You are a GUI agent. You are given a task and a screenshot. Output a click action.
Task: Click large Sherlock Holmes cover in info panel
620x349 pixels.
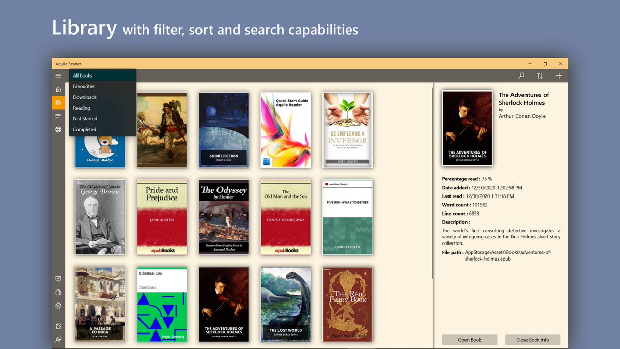(x=468, y=128)
